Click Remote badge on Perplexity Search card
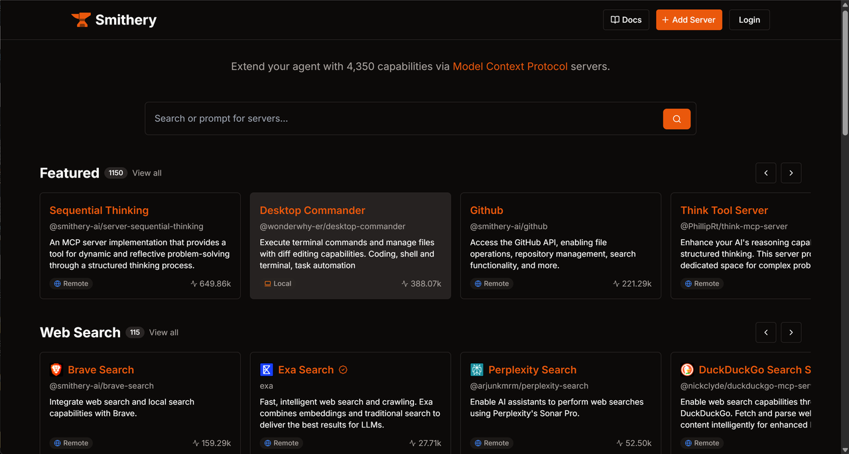Screen dimensions: 849x454 [491, 443]
